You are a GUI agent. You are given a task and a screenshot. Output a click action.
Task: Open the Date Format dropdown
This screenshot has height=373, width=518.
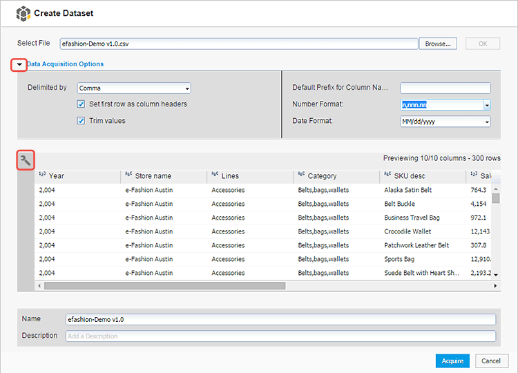click(486, 122)
